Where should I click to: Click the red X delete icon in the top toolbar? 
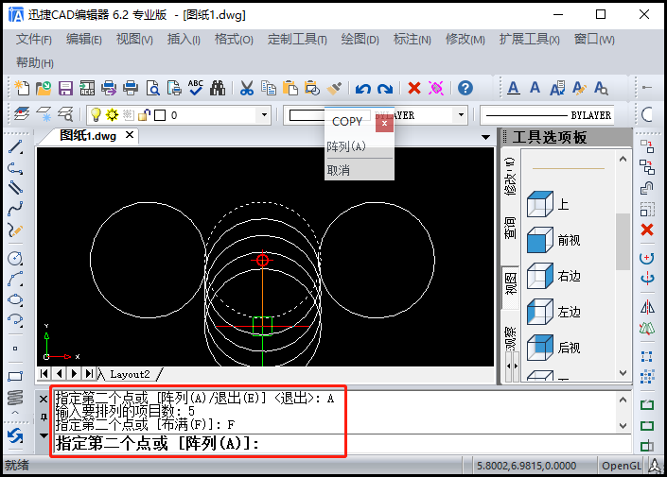pos(413,88)
